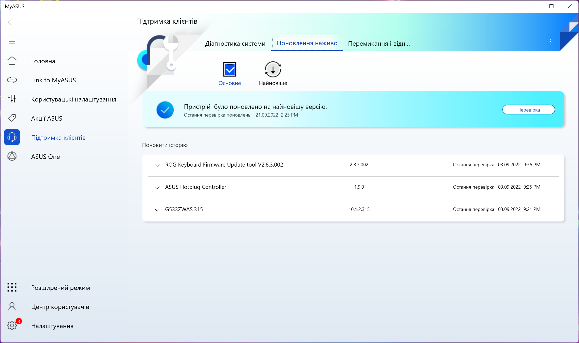Open the Головна home icon
The width and height of the screenshot is (579, 343).
[12, 61]
